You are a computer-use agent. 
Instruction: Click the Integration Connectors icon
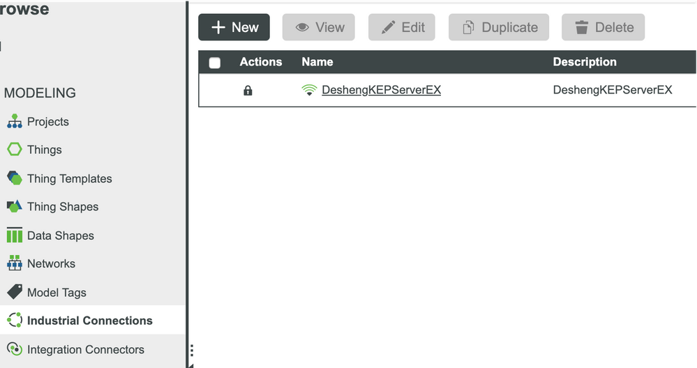14,349
